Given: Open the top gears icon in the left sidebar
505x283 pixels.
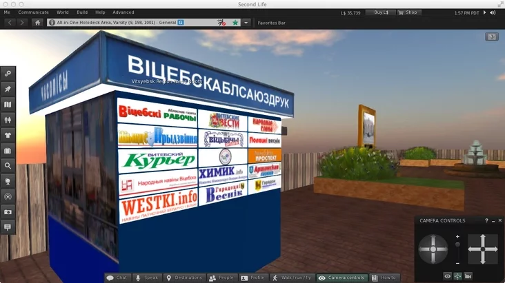Looking at the screenshot, I should (x=8, y=74).
